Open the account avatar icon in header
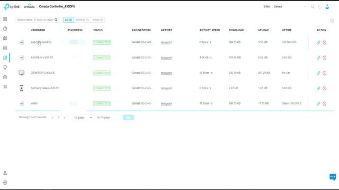 tap(327, 7)
